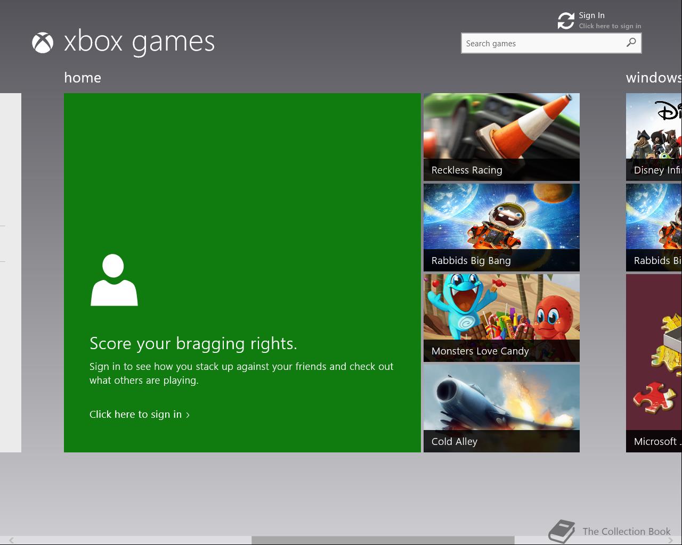Open Sign In at the top right
This screenshot has width=682, height=545.
click(x=591, y=15)
